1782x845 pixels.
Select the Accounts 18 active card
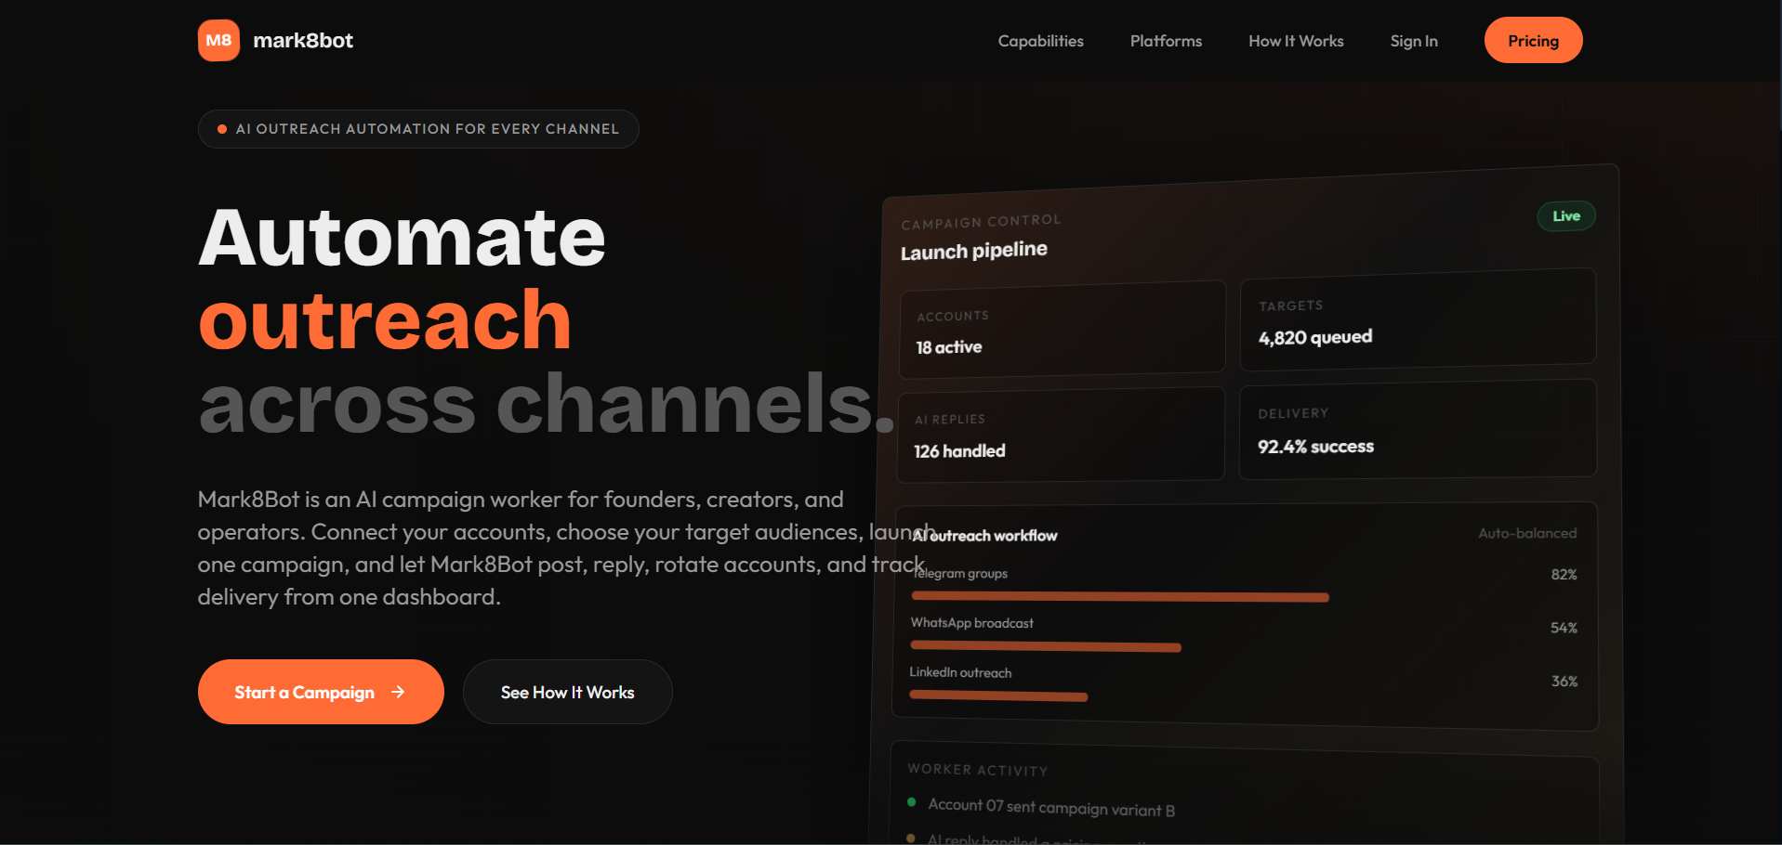1063,330
